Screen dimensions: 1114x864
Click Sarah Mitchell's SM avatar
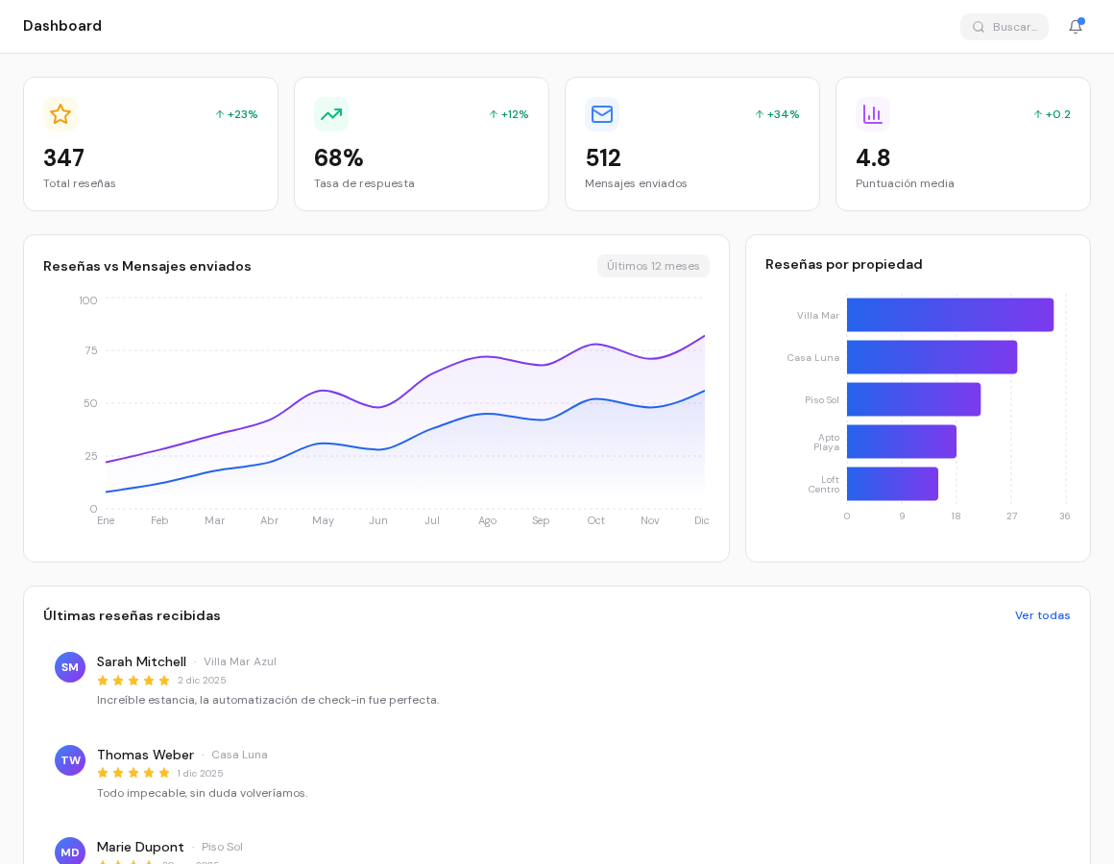click(70, 666)
